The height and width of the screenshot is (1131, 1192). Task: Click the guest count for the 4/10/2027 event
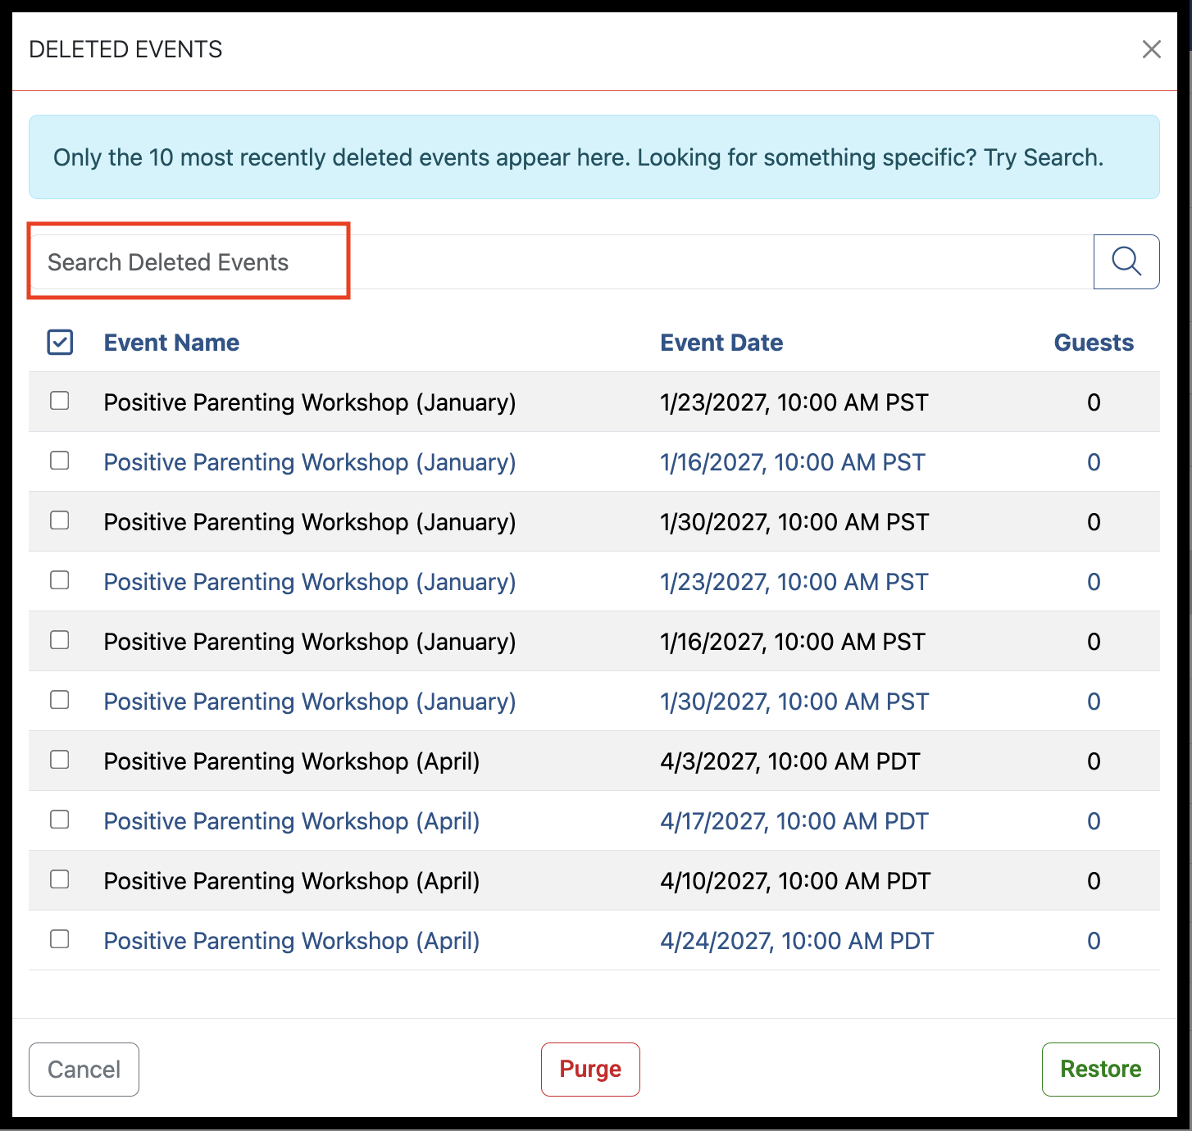tap(1094, 881)
